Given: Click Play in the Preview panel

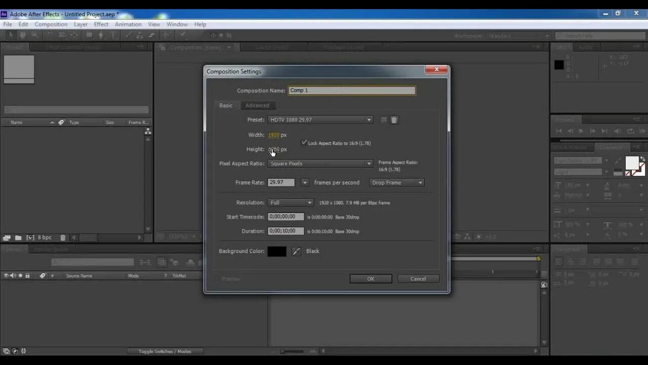Looking at the screenshot, I should 581,131.
